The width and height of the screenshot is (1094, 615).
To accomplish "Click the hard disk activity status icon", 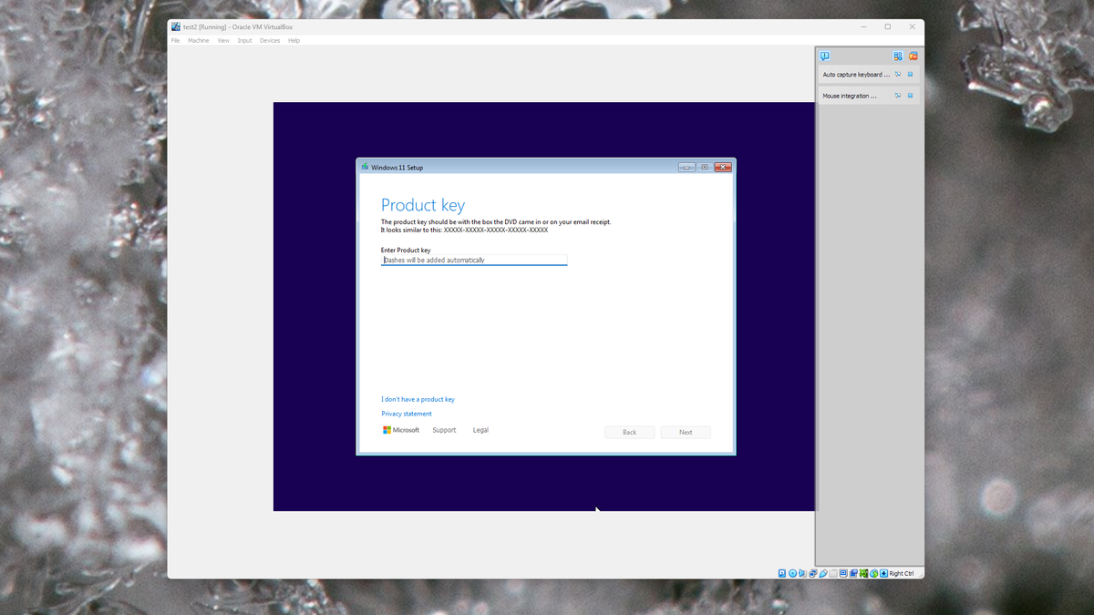I will [x=781, y=572].
